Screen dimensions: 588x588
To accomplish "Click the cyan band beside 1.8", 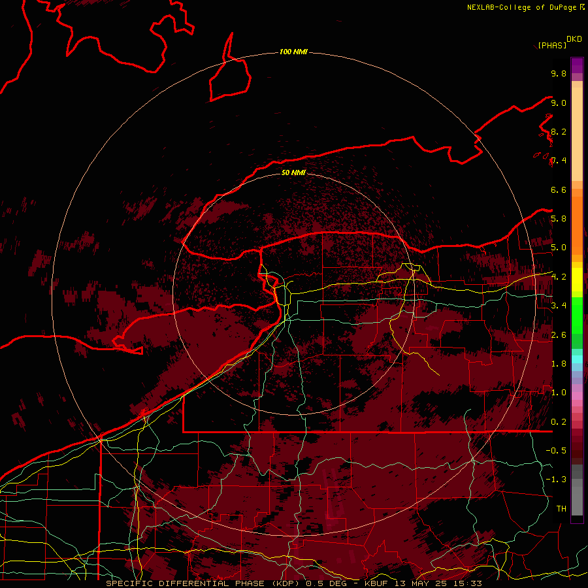I will pyautogui.click(x=577, y=359).
